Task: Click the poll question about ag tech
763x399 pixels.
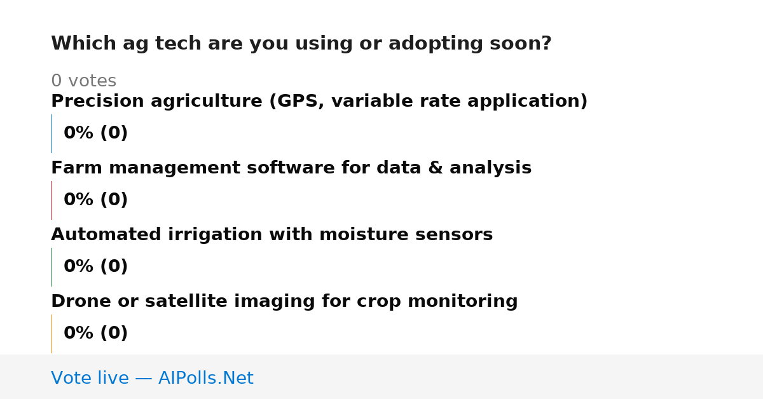Action: click(x=301, y=44)
